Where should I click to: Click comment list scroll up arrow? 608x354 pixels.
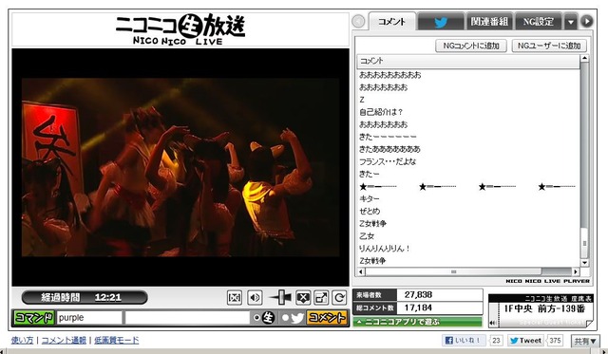584,59
